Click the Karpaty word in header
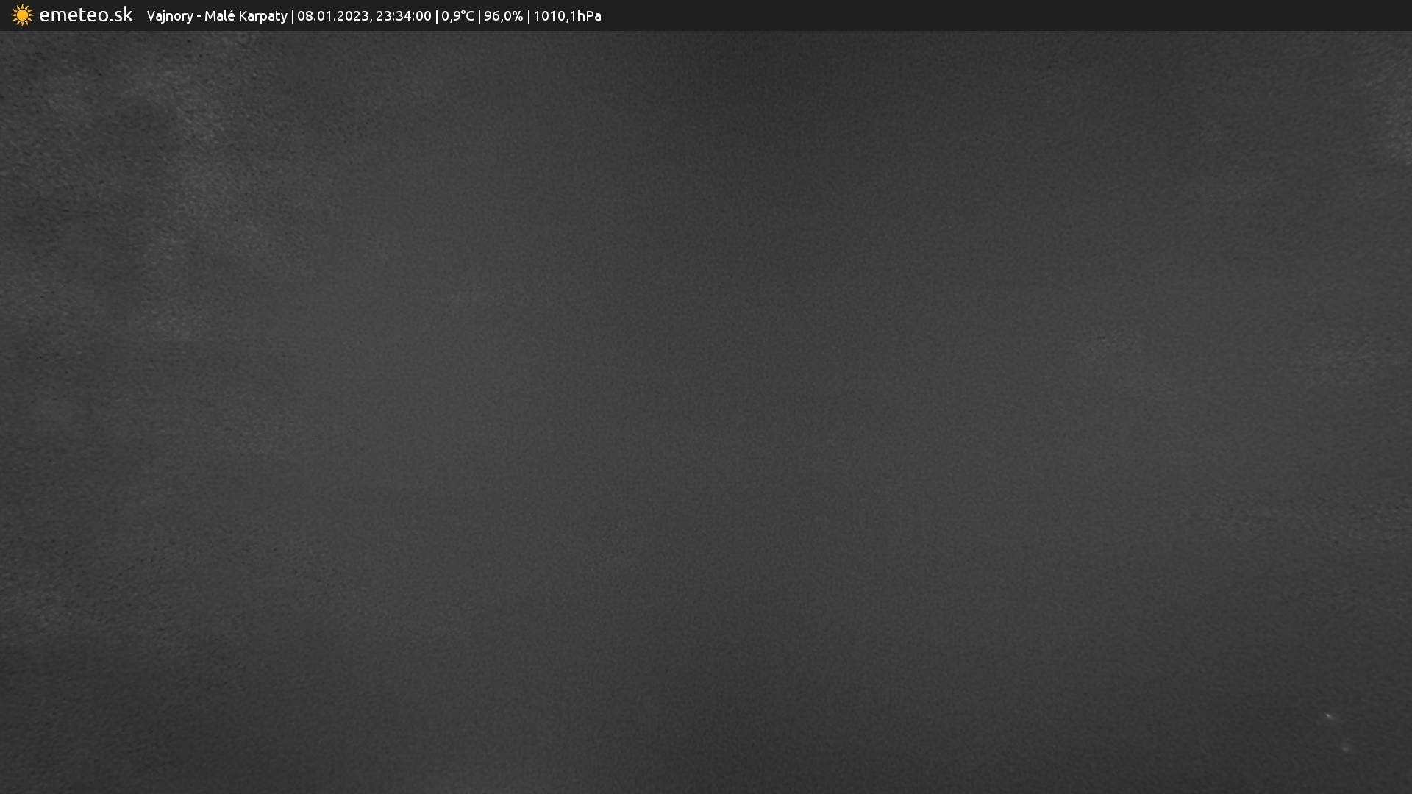The height and width of the screenshot is (794, 1412). tap(263, 16)
